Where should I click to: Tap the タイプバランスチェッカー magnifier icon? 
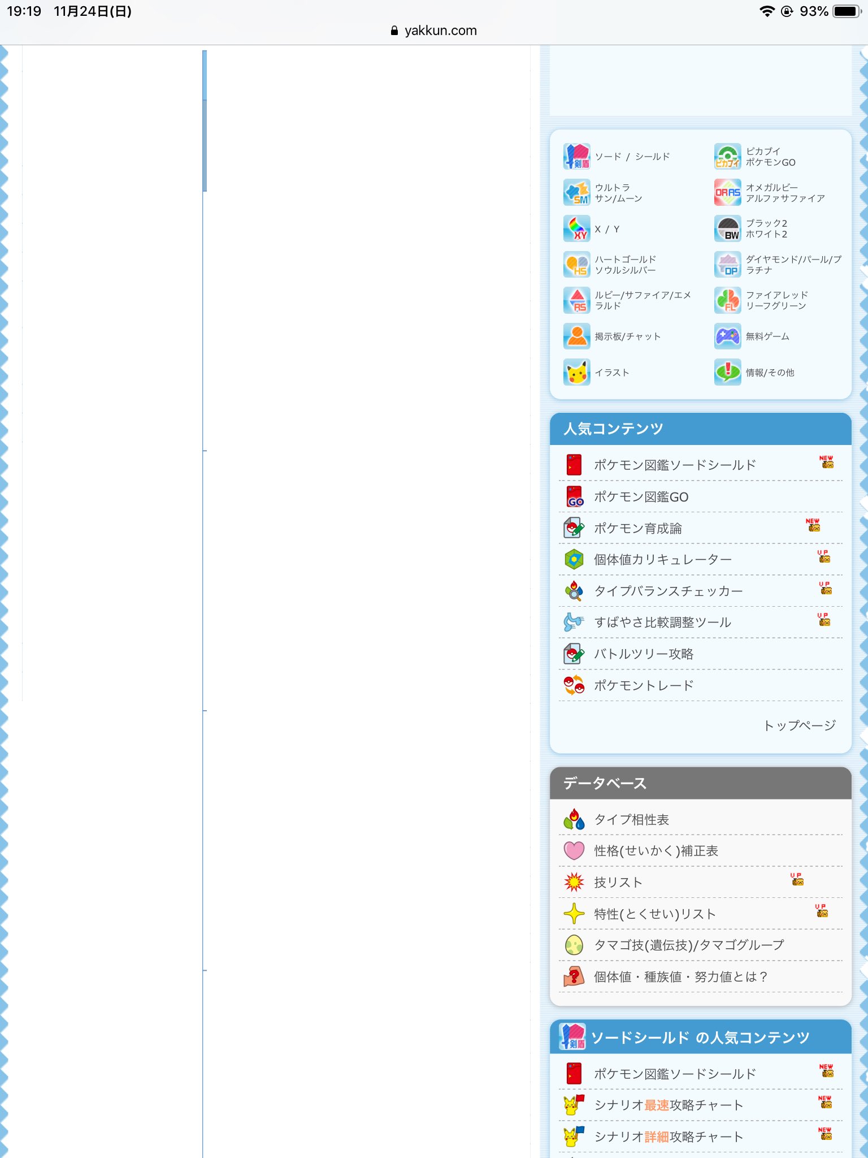pos(574,591)
